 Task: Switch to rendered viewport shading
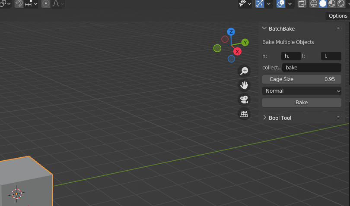341,3
